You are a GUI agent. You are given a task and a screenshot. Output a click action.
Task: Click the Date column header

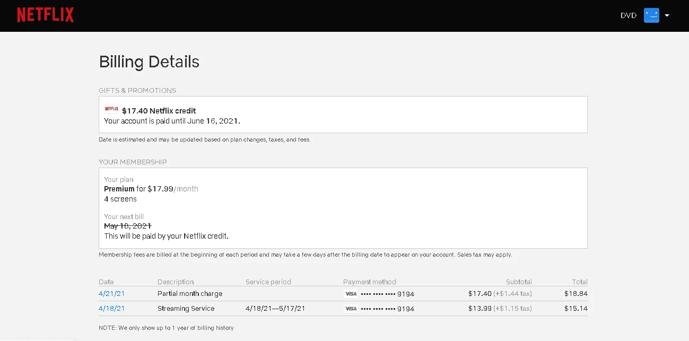[106, 282]
